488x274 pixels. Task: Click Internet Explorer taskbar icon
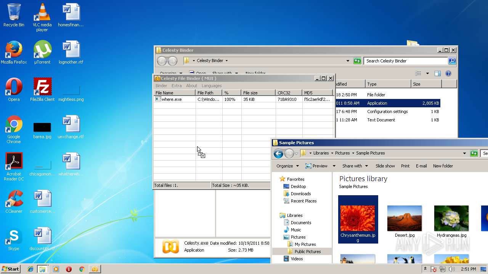click(30, 269)
